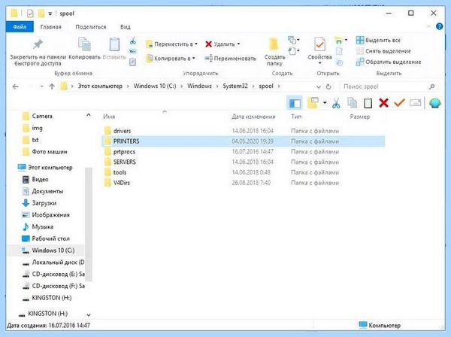Click Обратить выделение

[x=389, y=62]
